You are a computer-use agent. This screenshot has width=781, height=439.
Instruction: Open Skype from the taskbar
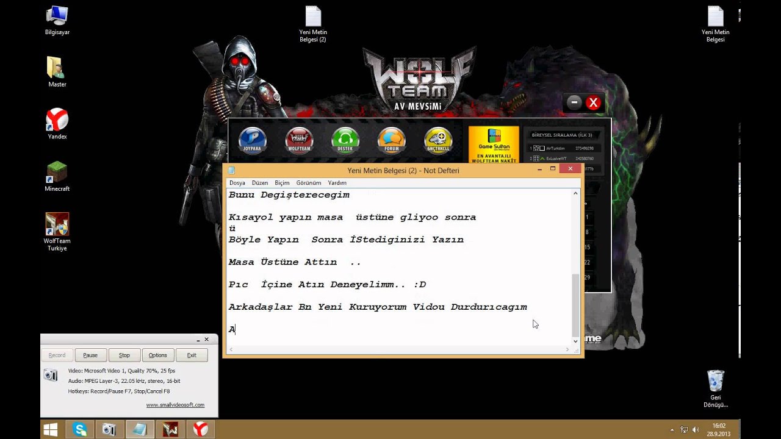click(80, 429)
